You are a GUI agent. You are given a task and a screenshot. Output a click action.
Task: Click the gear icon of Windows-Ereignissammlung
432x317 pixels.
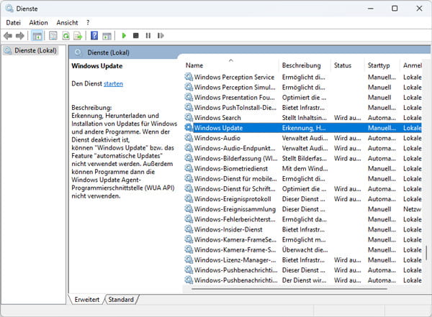[x=189, y=209]
